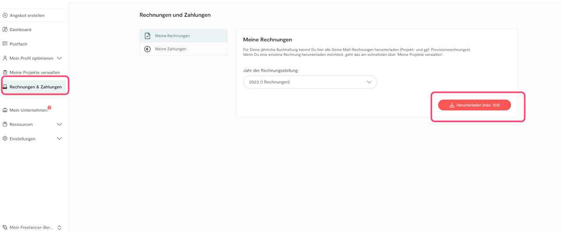Click the Postfach message icon
561x232 pixels.
(x=5, y=44)
